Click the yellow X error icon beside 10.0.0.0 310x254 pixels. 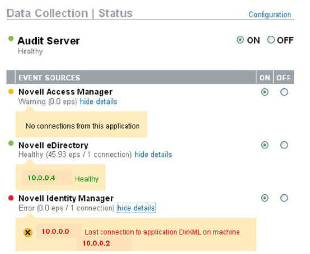coord(28,232)
